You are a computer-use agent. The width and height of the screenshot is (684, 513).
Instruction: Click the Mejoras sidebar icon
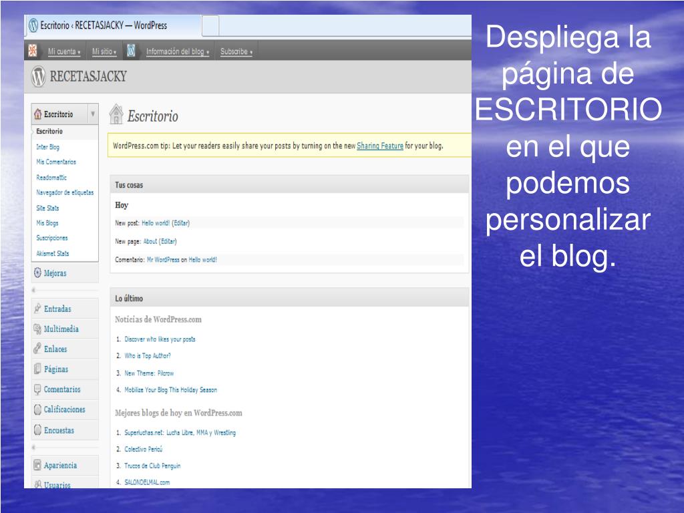tap(37, 273)
